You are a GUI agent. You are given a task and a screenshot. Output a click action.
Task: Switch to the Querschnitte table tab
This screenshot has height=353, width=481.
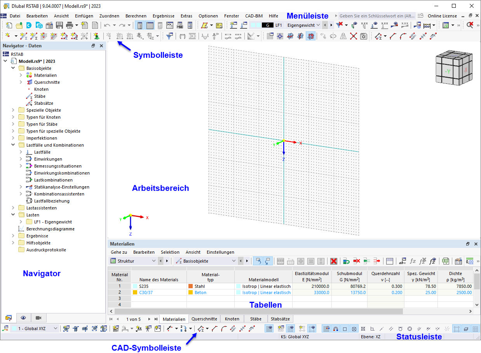click(204, 319)
